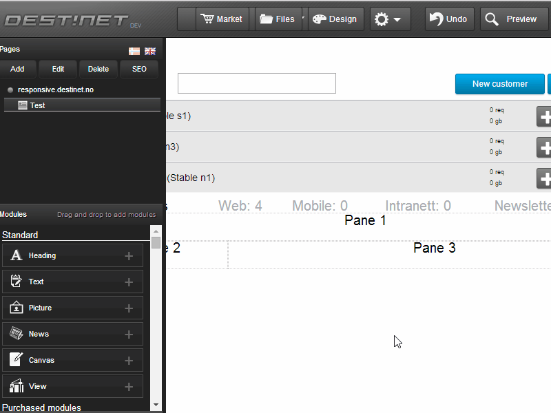551x413 pixels.
Task: Select the Test page in tree
Action: pos(38,105)
